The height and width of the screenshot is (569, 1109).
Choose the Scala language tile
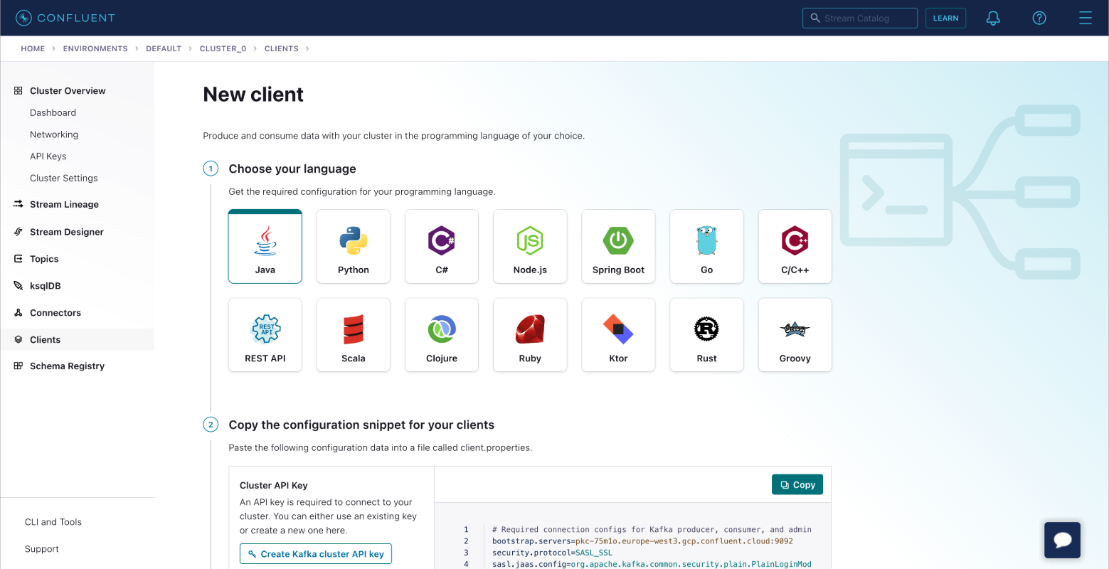(x=354, y=334)
